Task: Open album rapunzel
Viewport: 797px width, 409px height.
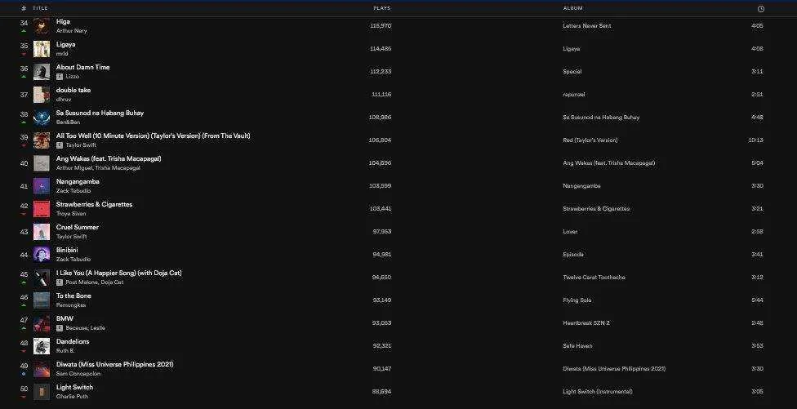Action: coord(574,95)
